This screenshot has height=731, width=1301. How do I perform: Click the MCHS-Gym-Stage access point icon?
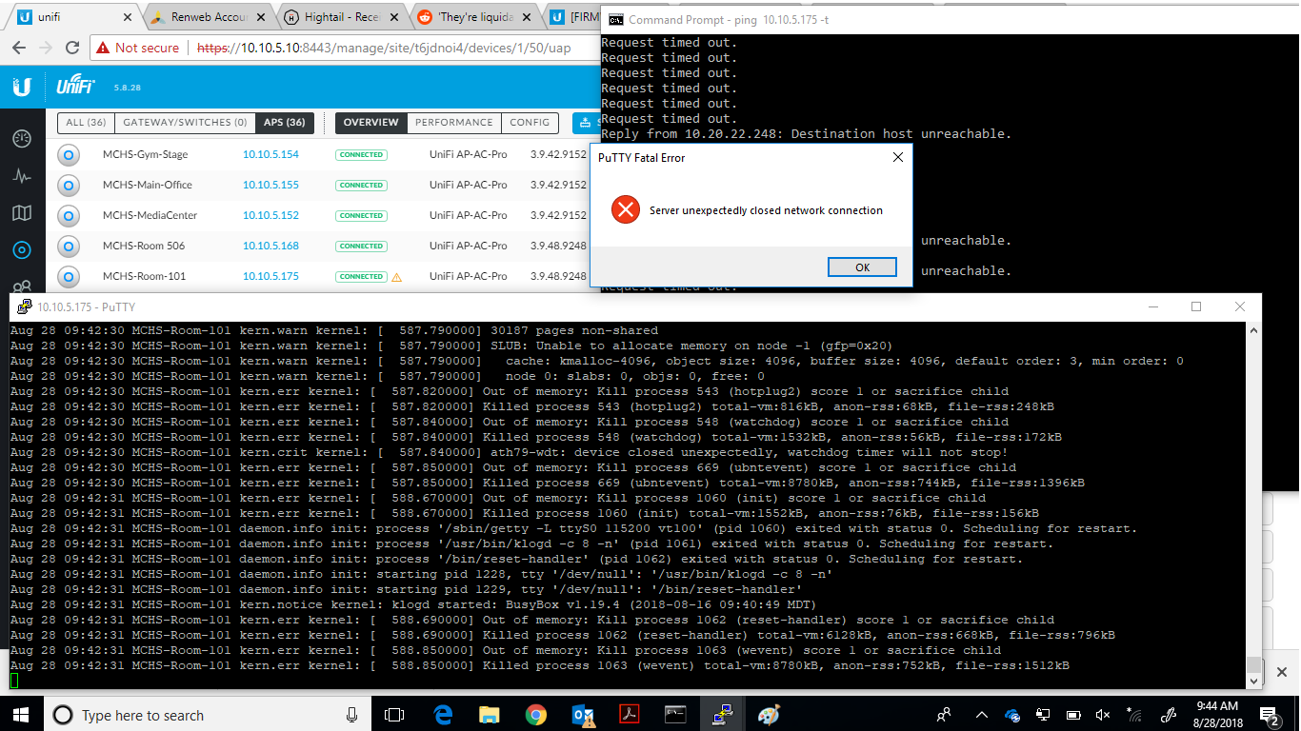69,155
